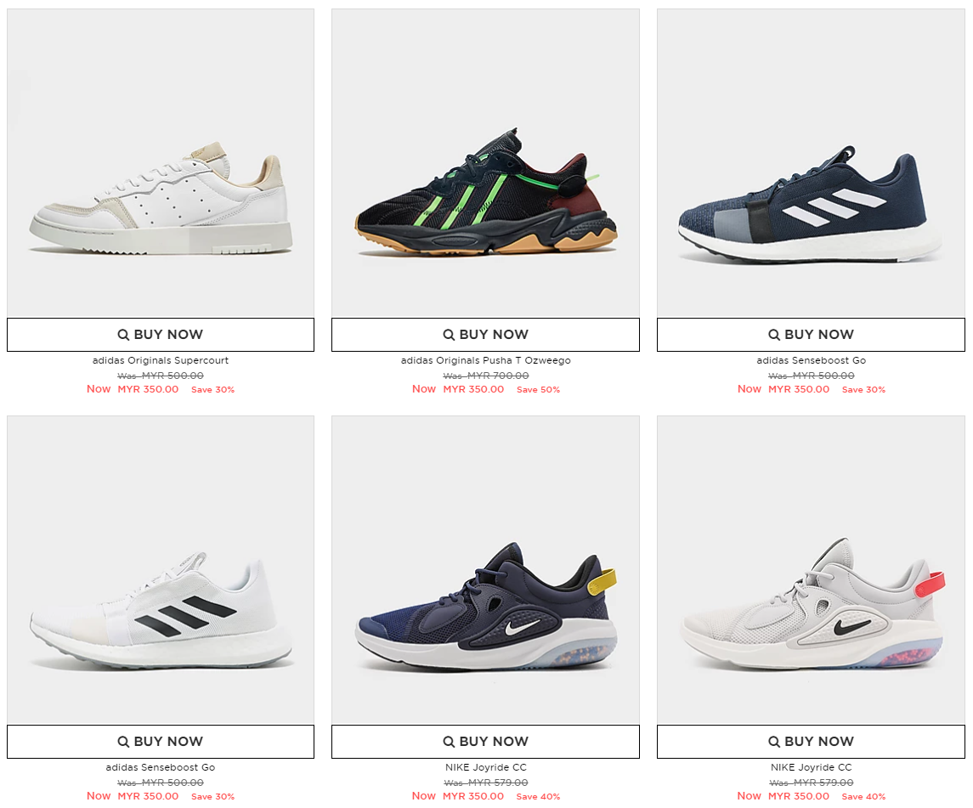Open the black and green Ozweego shoe image

coord(485,162)
